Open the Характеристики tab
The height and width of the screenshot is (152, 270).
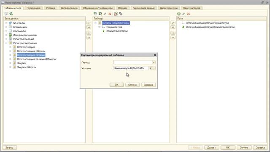click(x=169, y=8)
